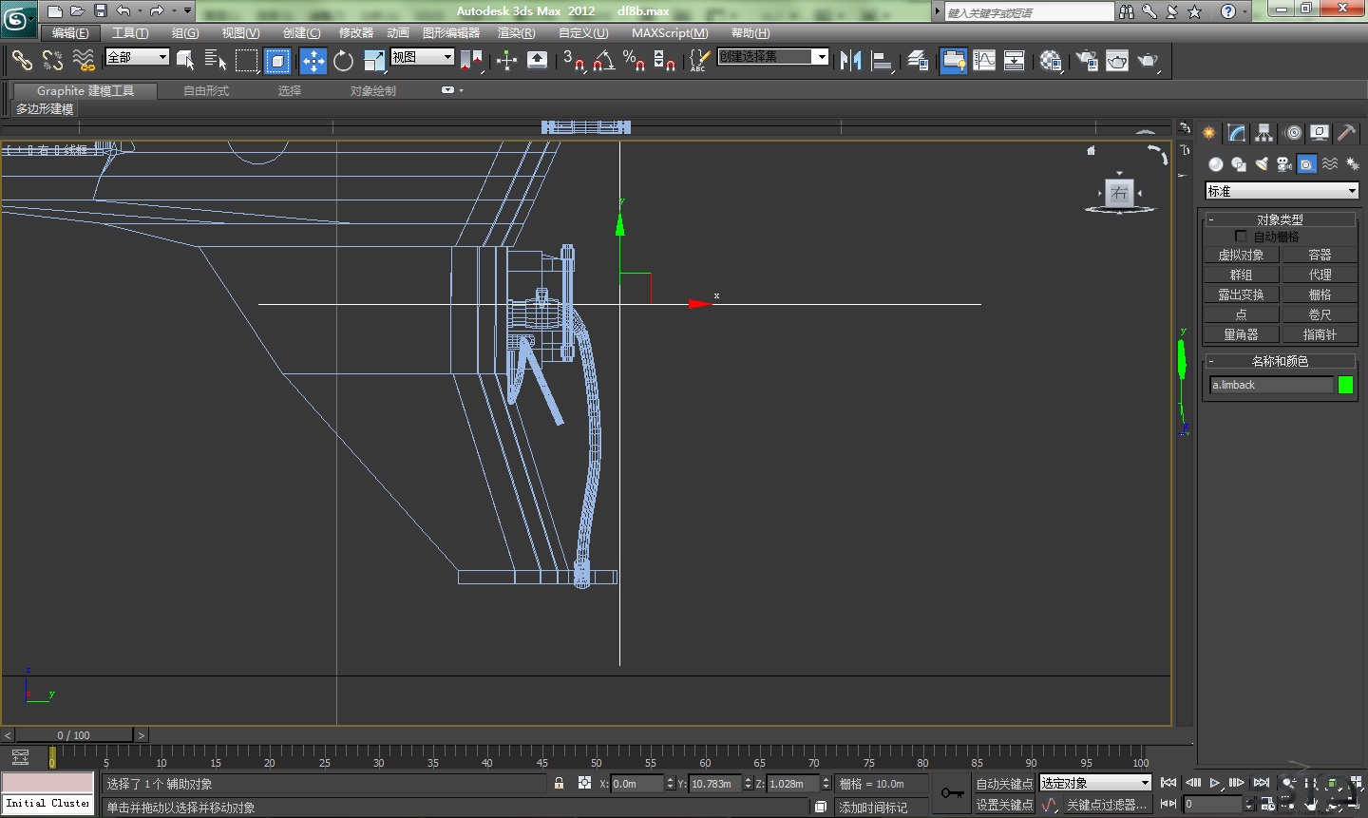The height and width of the screenshot is (818, 1368).
Task: Click Render Production teapot icon
Action: click(1149, 61)
